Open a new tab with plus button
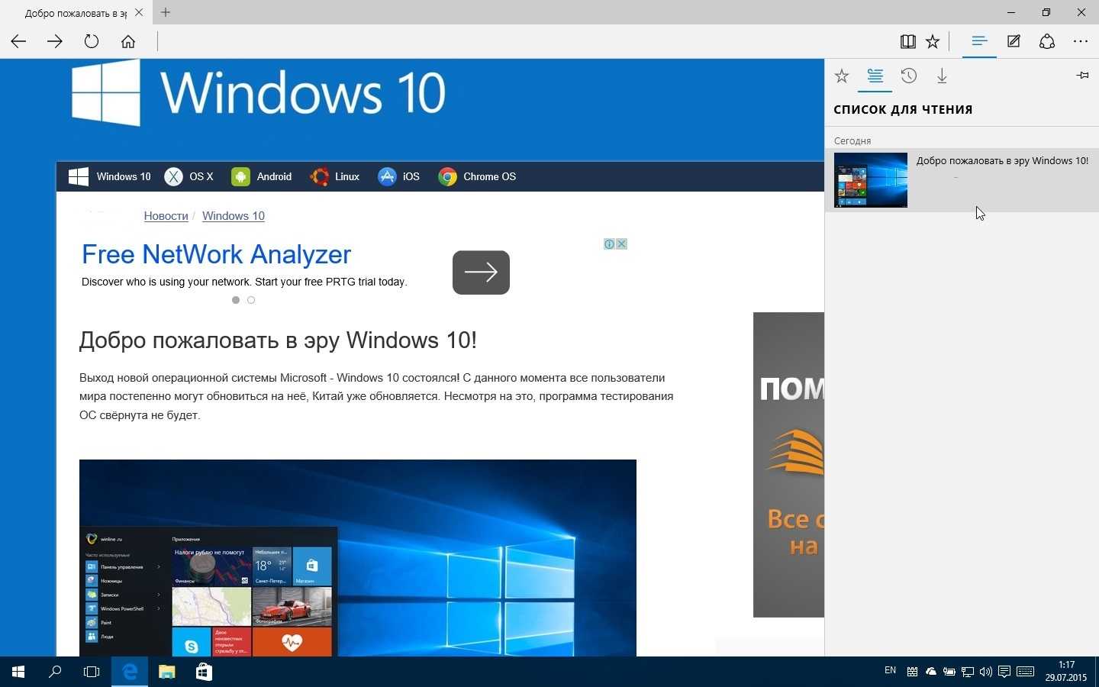The width and height of the screenshot is (1099, 687). click(166, 12)
